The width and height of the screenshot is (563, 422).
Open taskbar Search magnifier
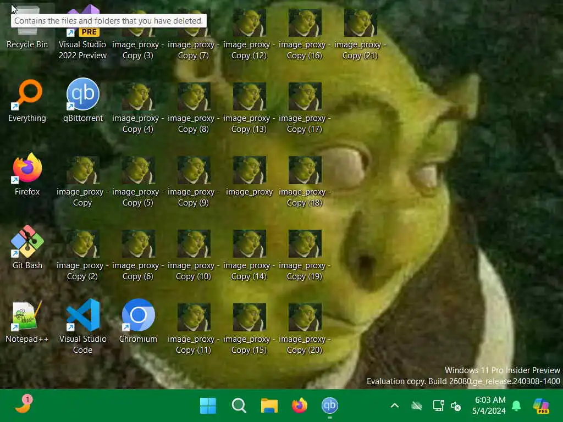[239, 406]
